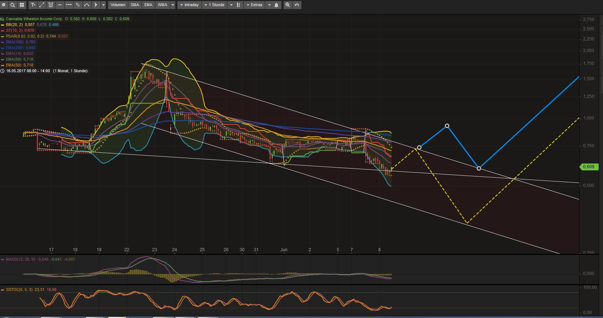Open the chart settings gear icon
Viewport: 603px width, 318px height.
(4, 5)
